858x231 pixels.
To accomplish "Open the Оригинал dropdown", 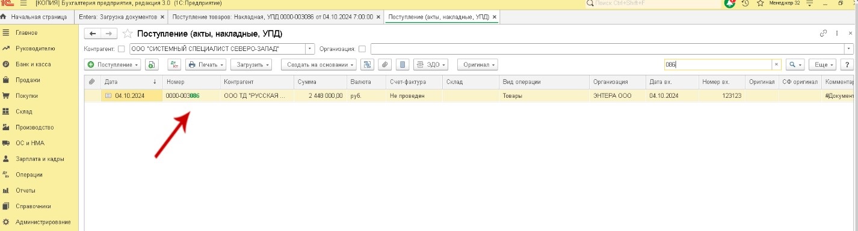I will click(x=477, y=64).
